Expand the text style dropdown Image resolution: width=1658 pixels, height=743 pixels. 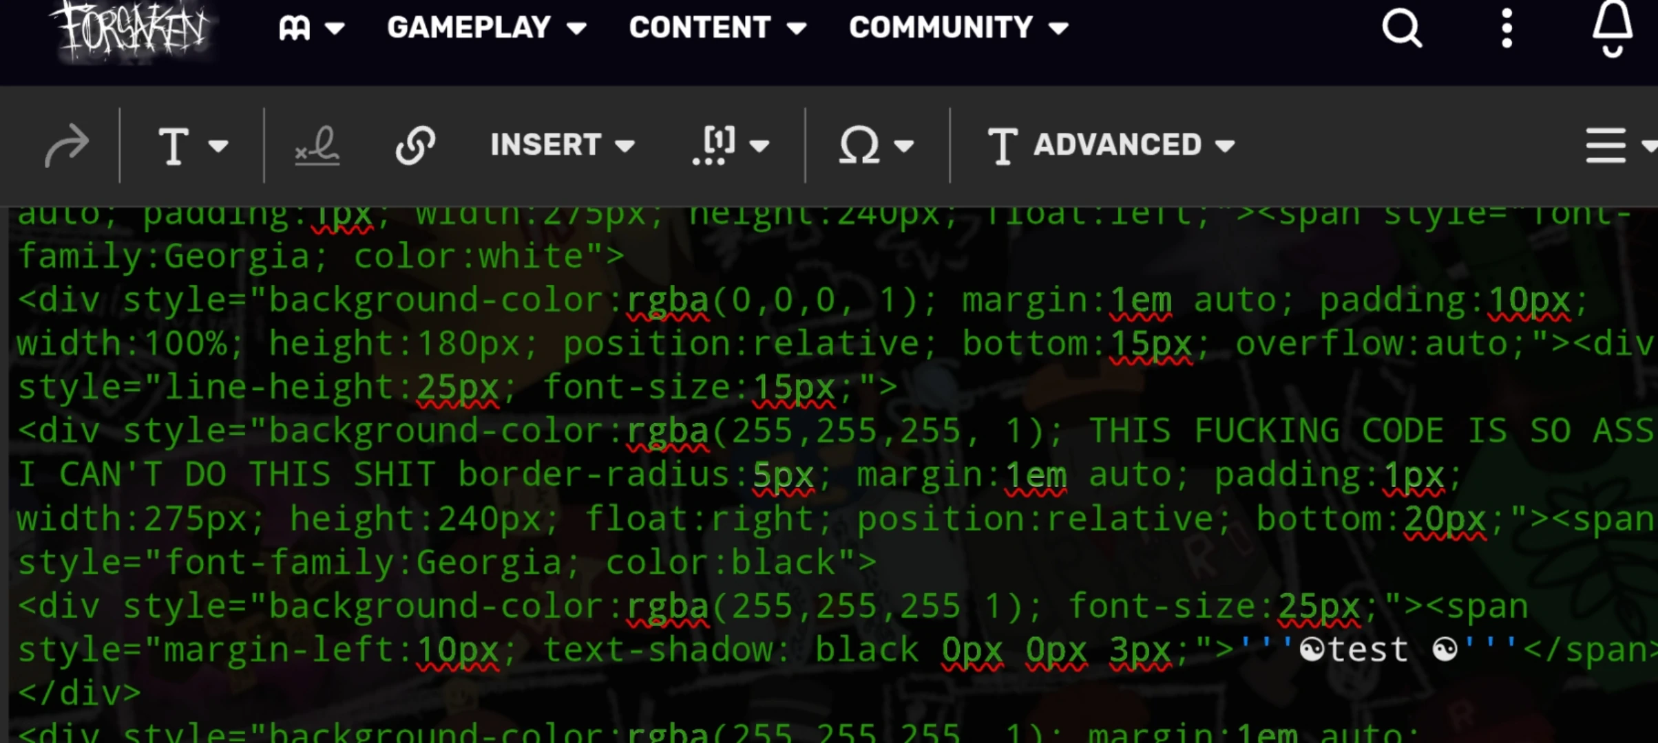point(193,144)
